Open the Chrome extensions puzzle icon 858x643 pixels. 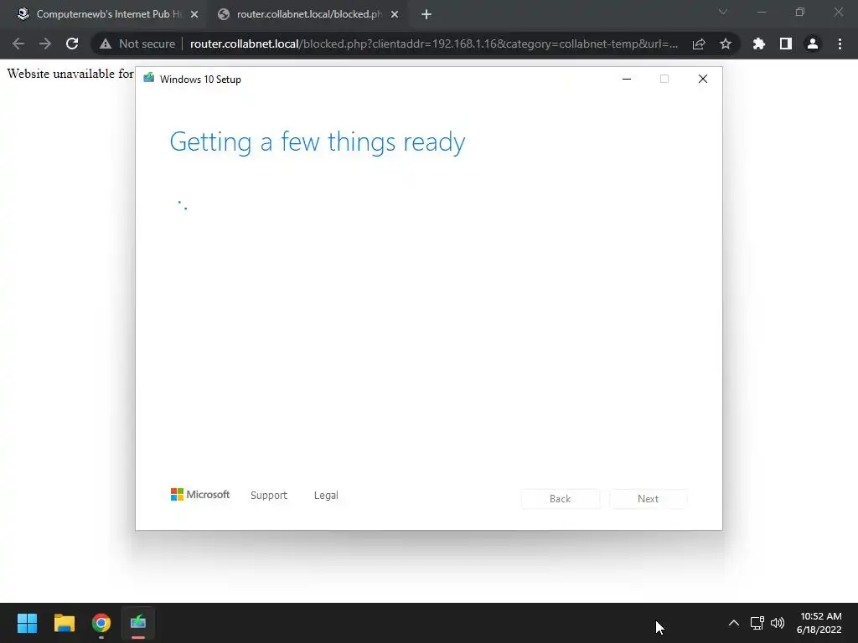pos(759,44)
